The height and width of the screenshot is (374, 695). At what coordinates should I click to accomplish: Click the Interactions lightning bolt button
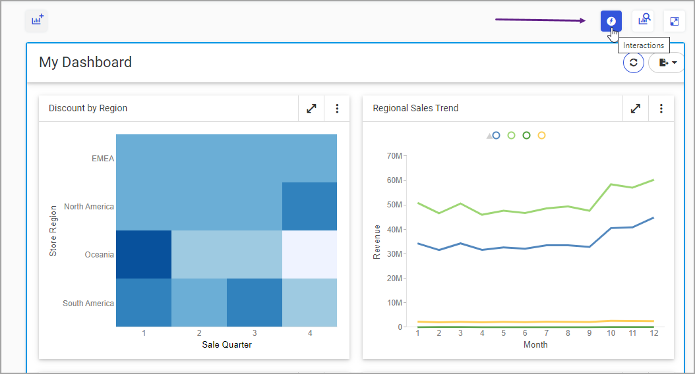(x=611, y=21)
